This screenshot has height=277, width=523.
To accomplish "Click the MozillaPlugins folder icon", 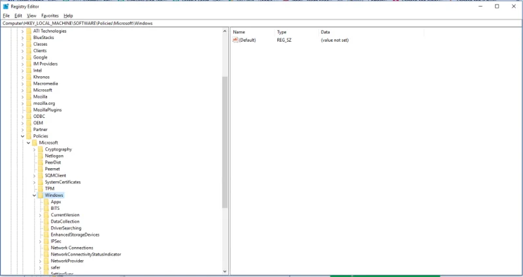I will pyautogui.click(x=29, y=109).
